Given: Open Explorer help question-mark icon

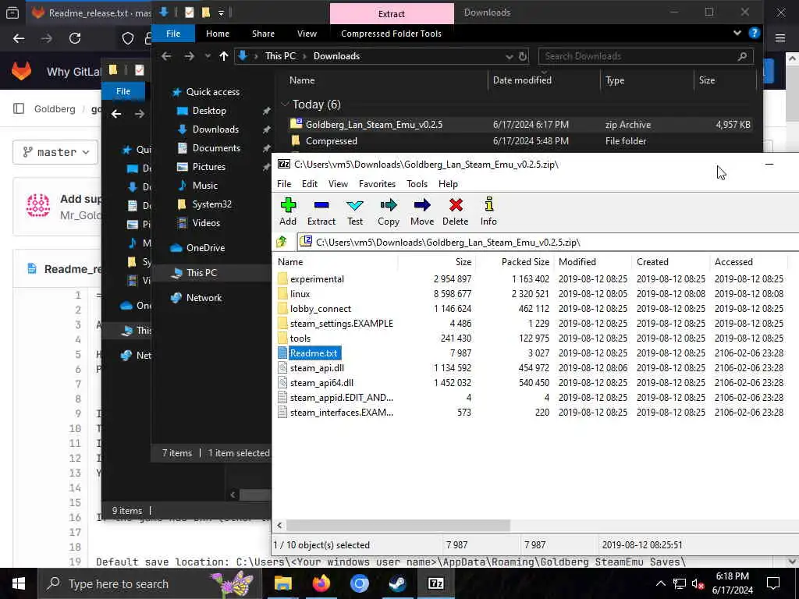Looking at the screenshot, I should [x=755, y=33].
